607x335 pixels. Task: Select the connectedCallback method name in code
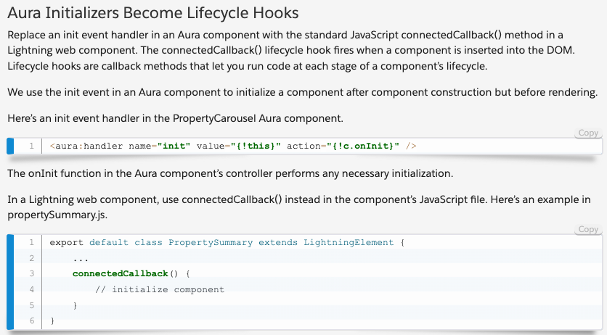[x=121, y=273]
